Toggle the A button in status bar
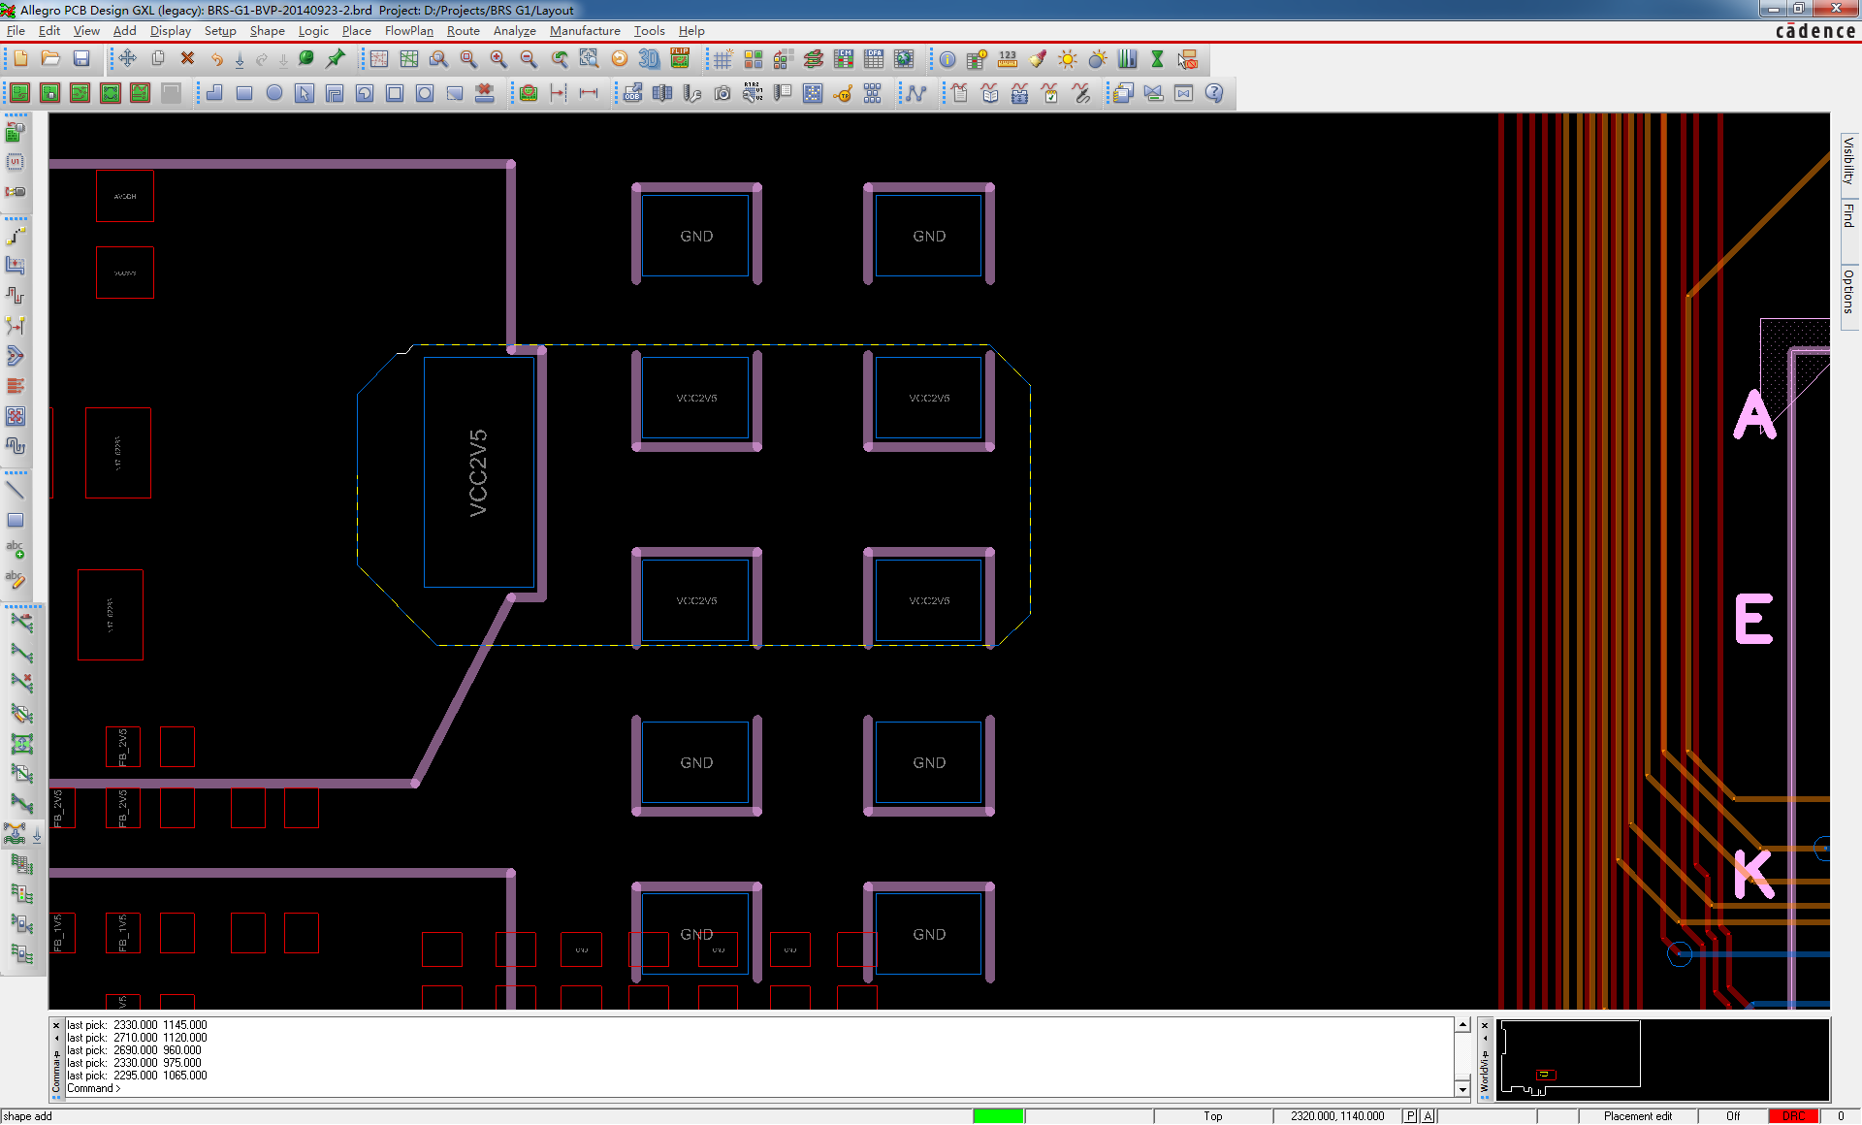 click(1428, 1116)
